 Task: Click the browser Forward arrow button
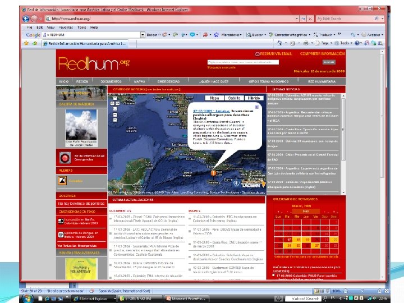click(34, 19)
